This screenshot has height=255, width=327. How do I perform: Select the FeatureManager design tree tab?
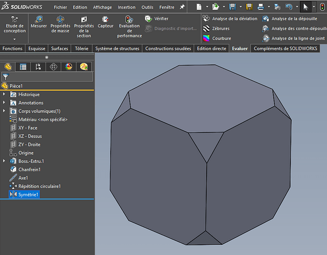pyautogui.click(x=8, y=67)
